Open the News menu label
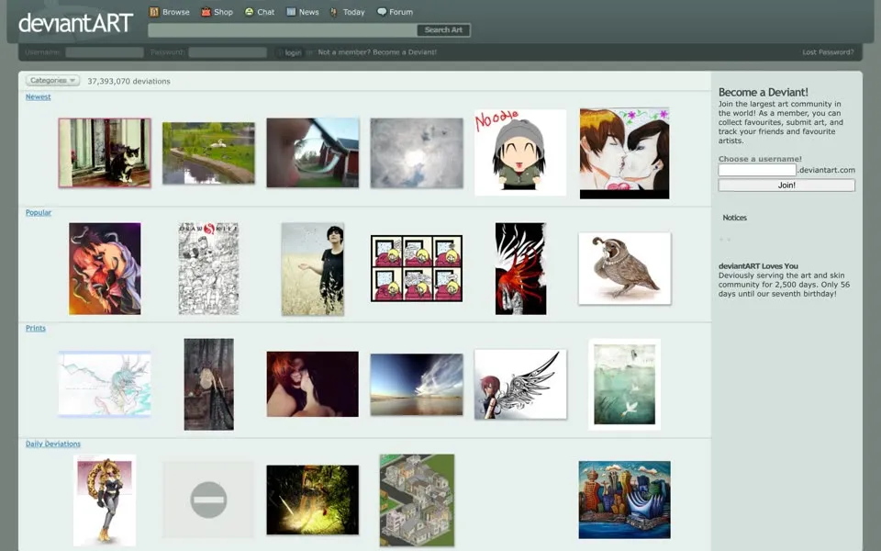 click(x=308, y=12)
